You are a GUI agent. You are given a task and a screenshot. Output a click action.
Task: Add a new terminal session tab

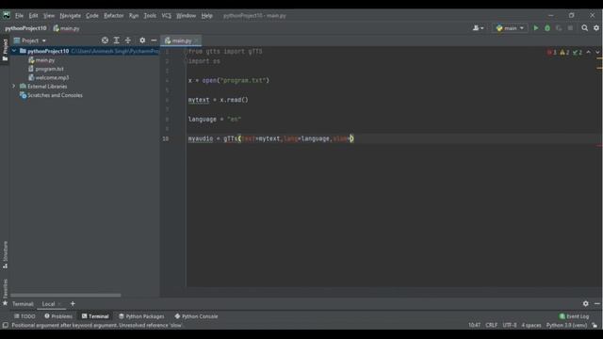(73, 303)
